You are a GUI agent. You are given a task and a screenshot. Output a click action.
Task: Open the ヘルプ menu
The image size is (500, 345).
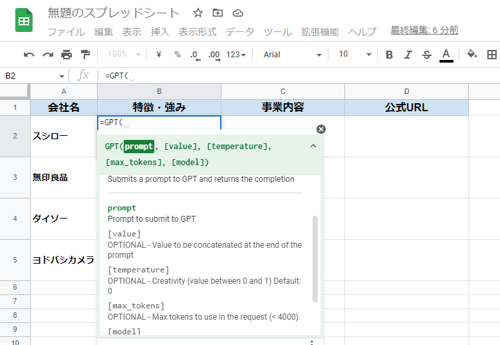[362, 31]
